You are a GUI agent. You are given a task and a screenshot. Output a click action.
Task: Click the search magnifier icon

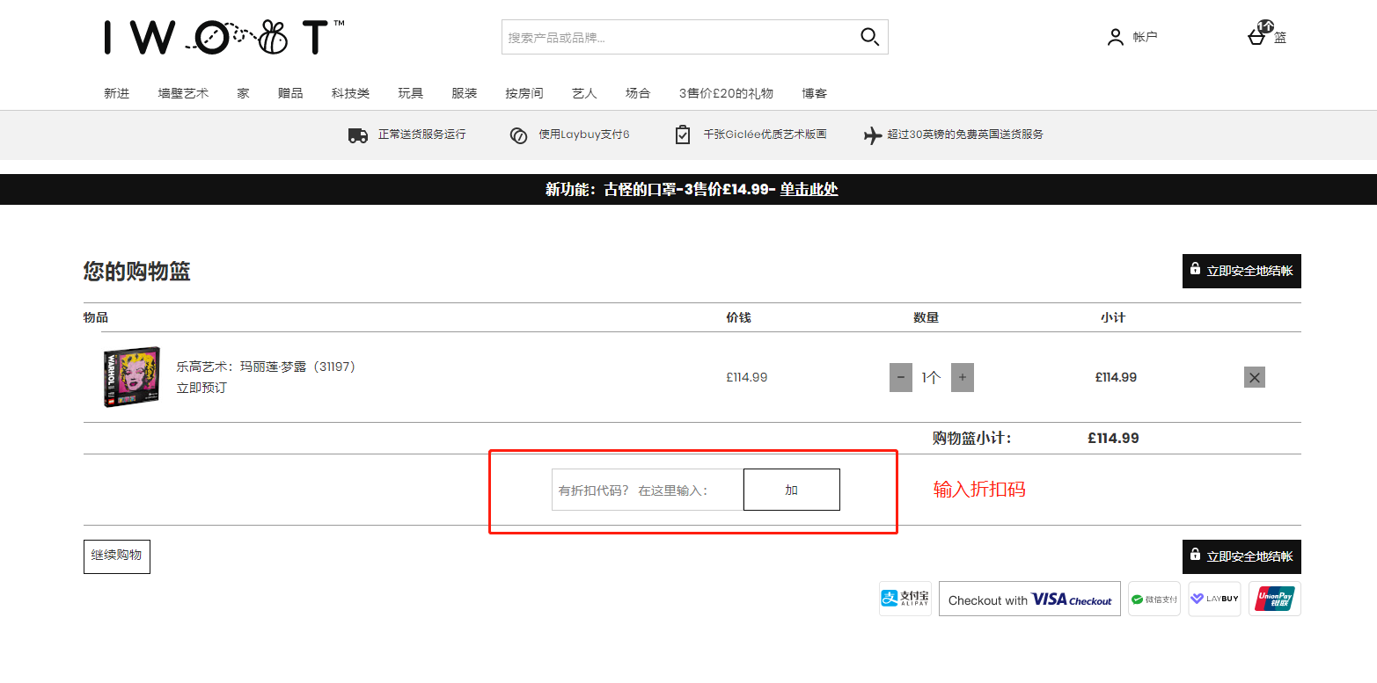pyautogui.click(x=869, y=37)
